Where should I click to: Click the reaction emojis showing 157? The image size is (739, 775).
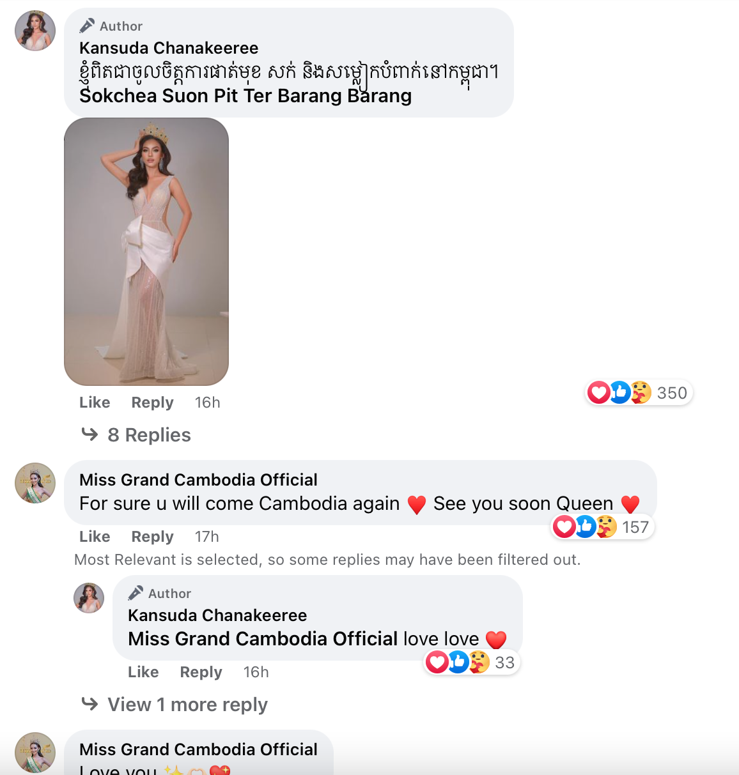click(584, 527)
